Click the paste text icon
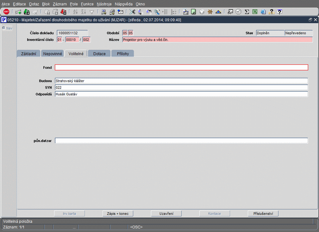Screen dimensions: 319x232 (x=149, y=12)
